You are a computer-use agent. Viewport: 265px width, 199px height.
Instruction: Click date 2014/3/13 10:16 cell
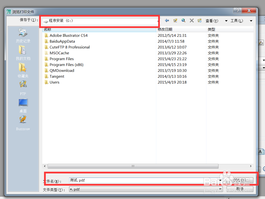click(172, 76)
